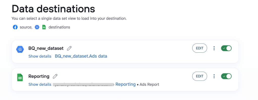Show details for BQ_new_dataset
This screenshot has width=258, height=100.
click(40, 56)
